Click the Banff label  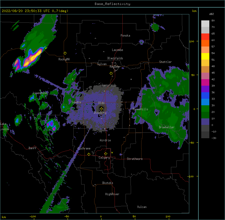point(32,148)
